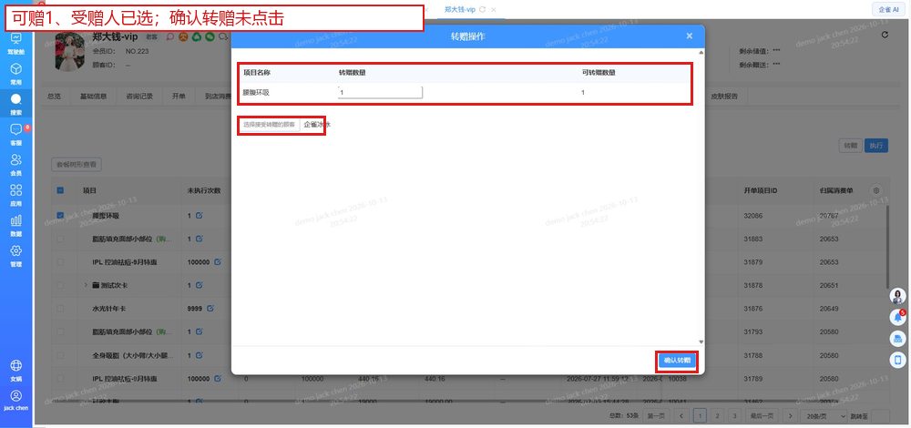Viewport: 911px width, 428px height.
Task: Edit count icon in 全身吸脂 row
Action: [x=200, y=355]
